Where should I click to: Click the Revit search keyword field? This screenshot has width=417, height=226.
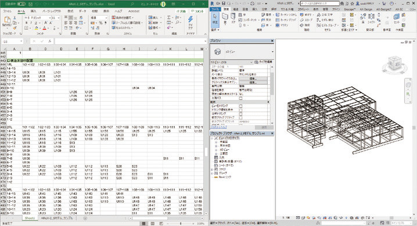pyautogui.click(x=319, y=3)
